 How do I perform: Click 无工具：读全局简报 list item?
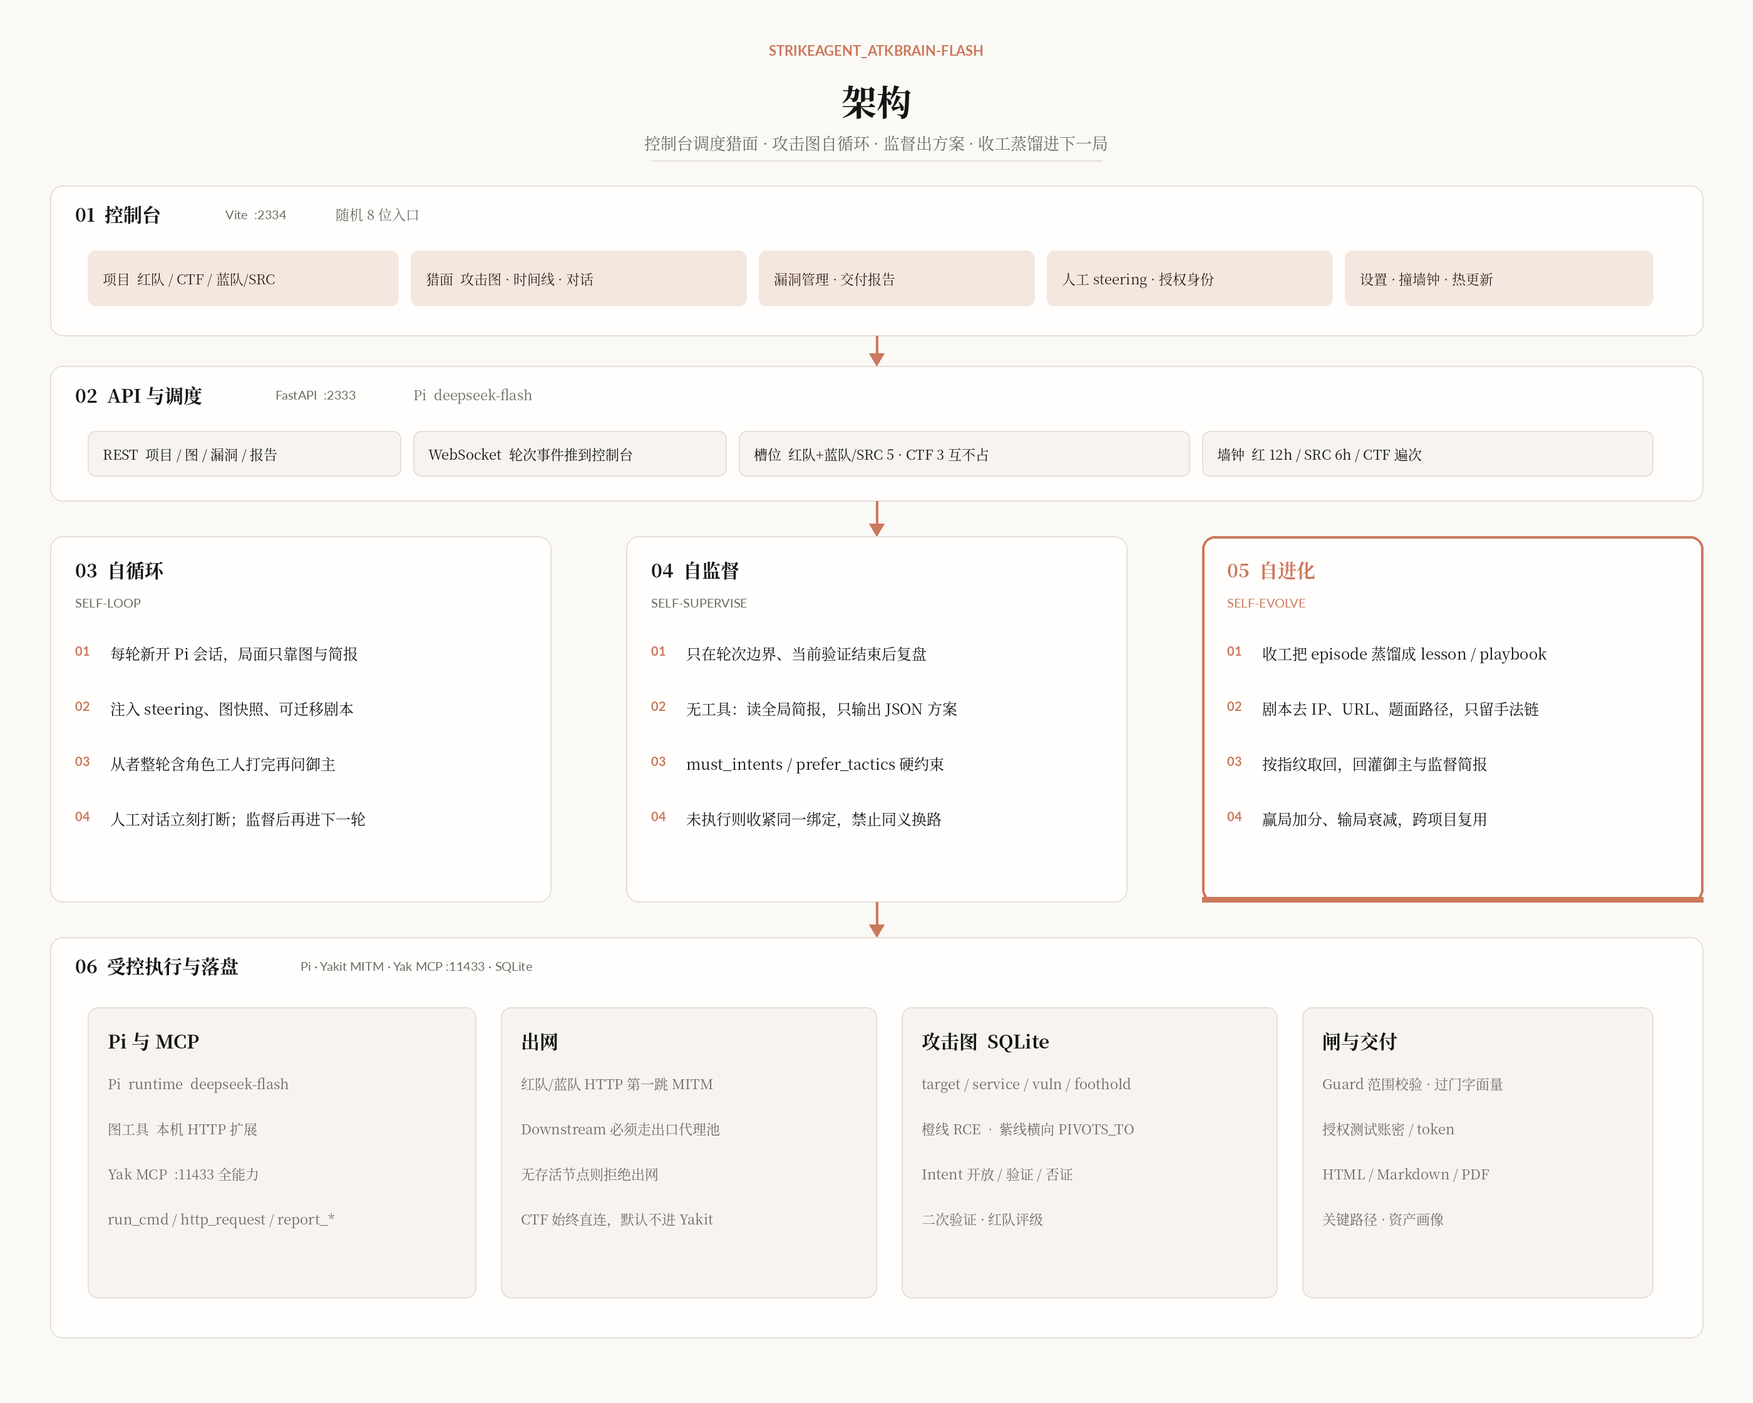[x=821, y=709]
